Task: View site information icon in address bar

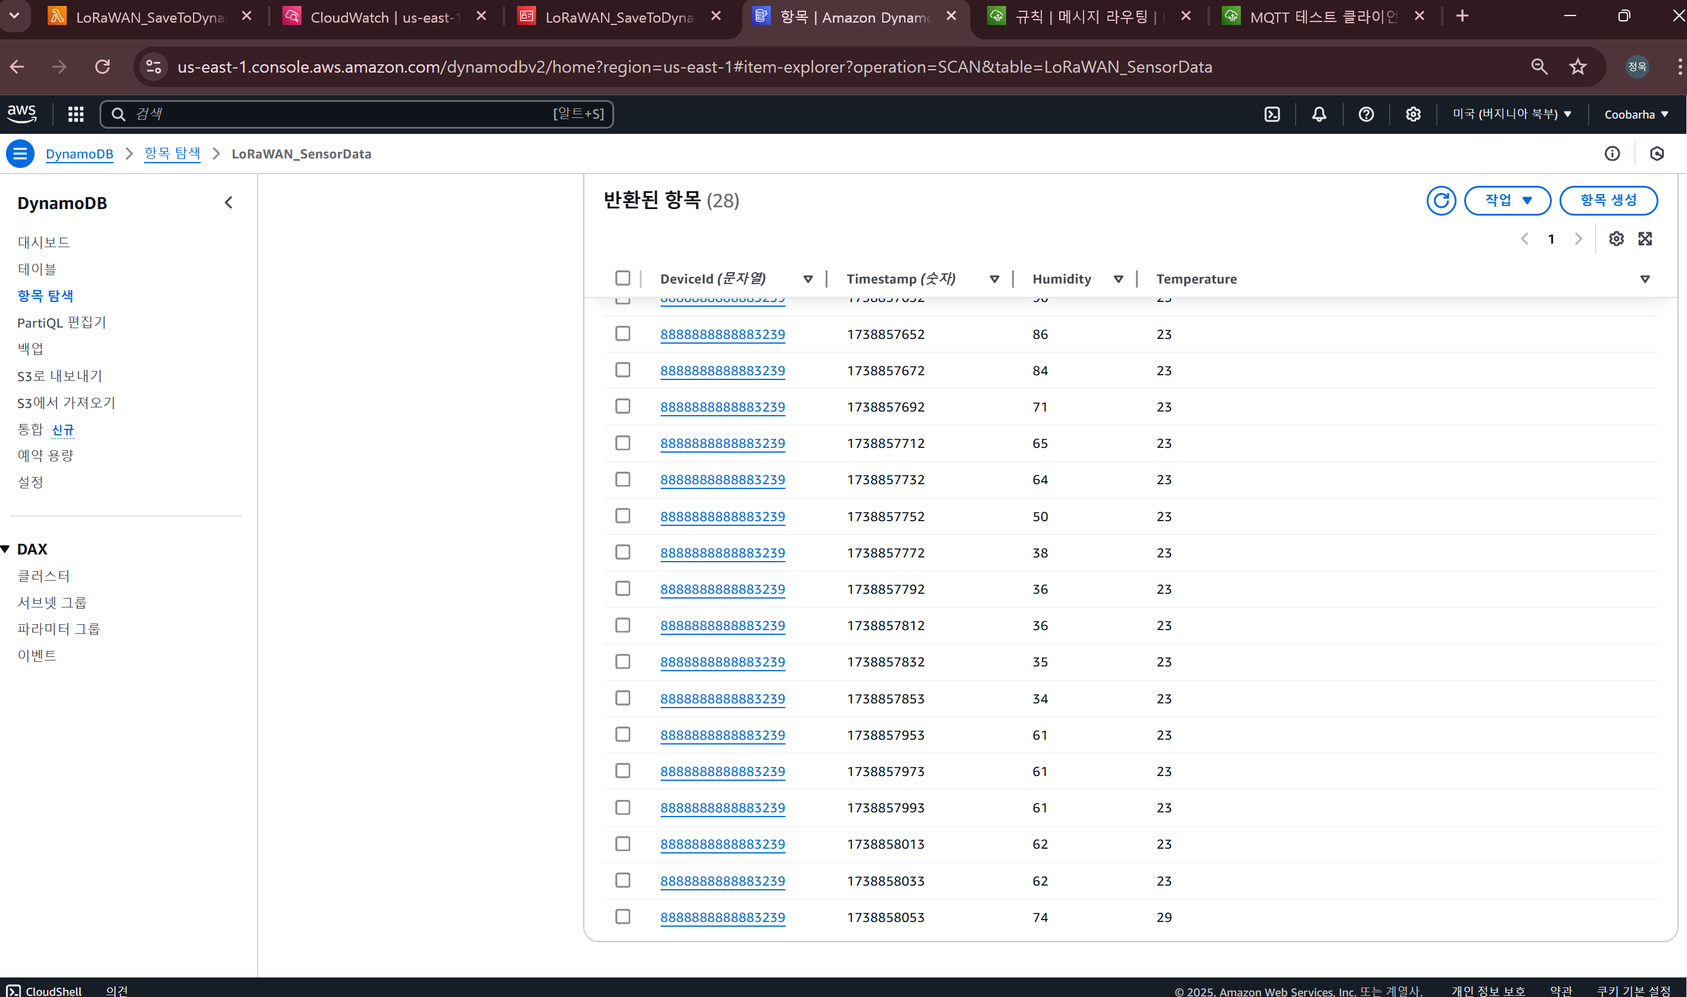Action: (x=154, y=67)
